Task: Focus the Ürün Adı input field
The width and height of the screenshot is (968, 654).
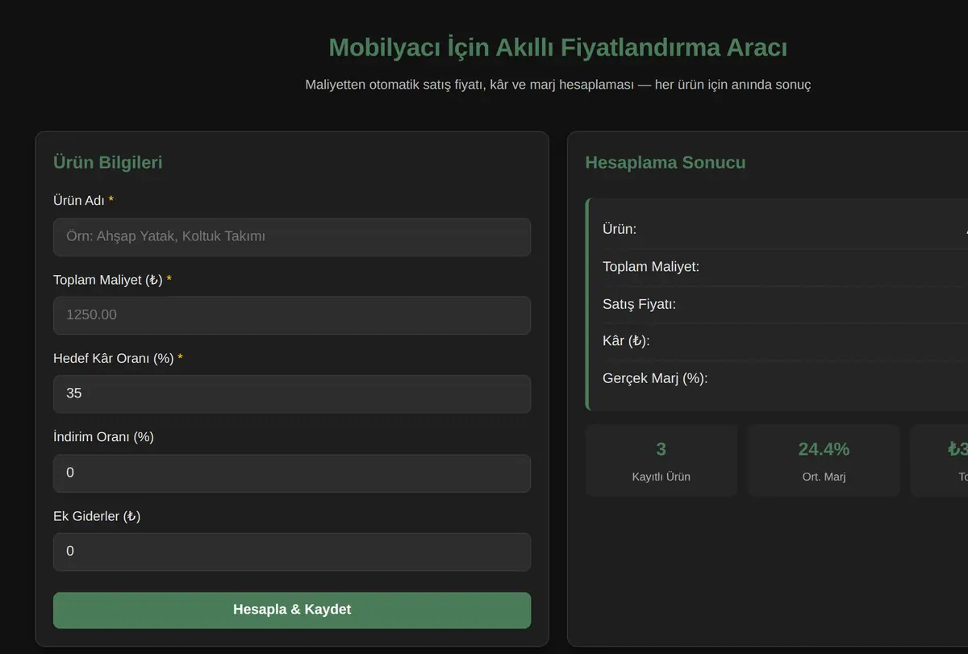Action: [x=292, y=237]
